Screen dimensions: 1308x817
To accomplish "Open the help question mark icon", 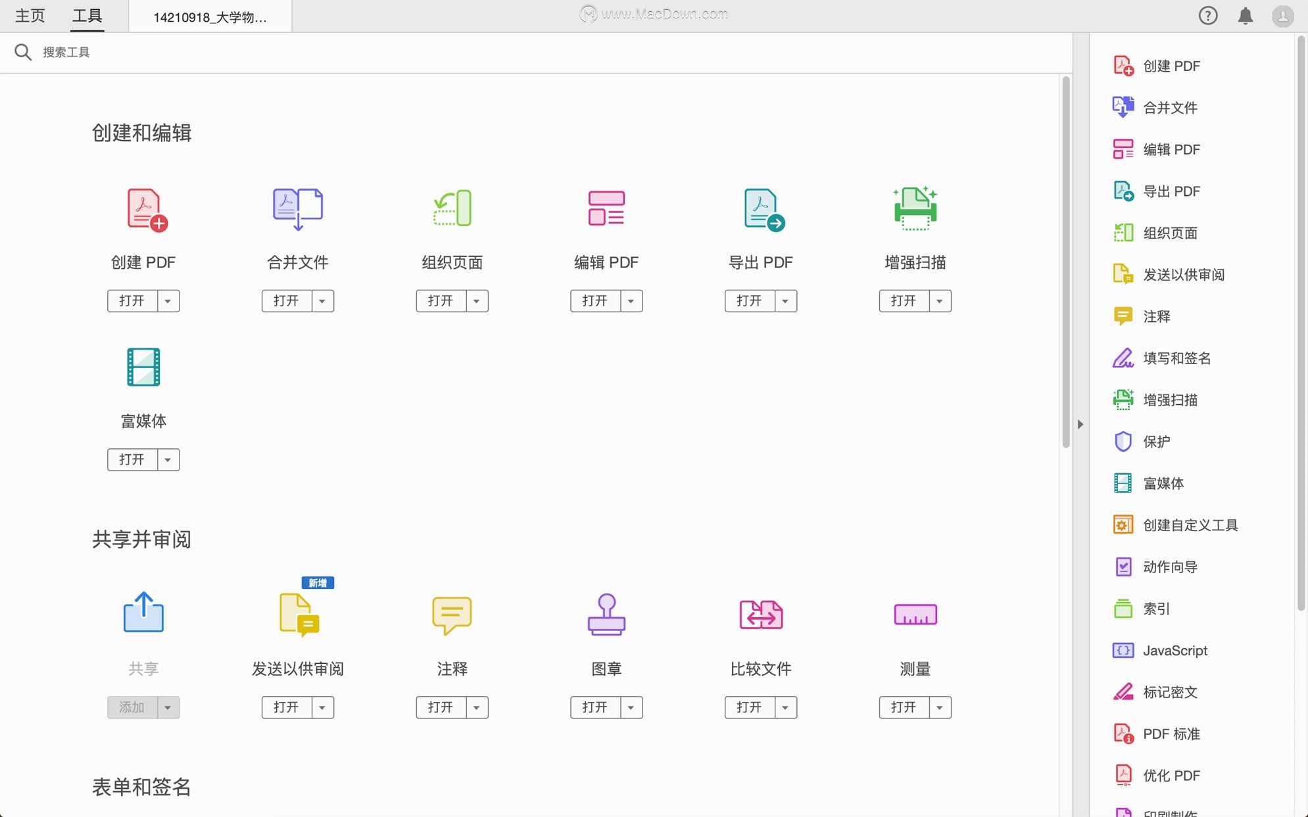I will (1207, 16).
